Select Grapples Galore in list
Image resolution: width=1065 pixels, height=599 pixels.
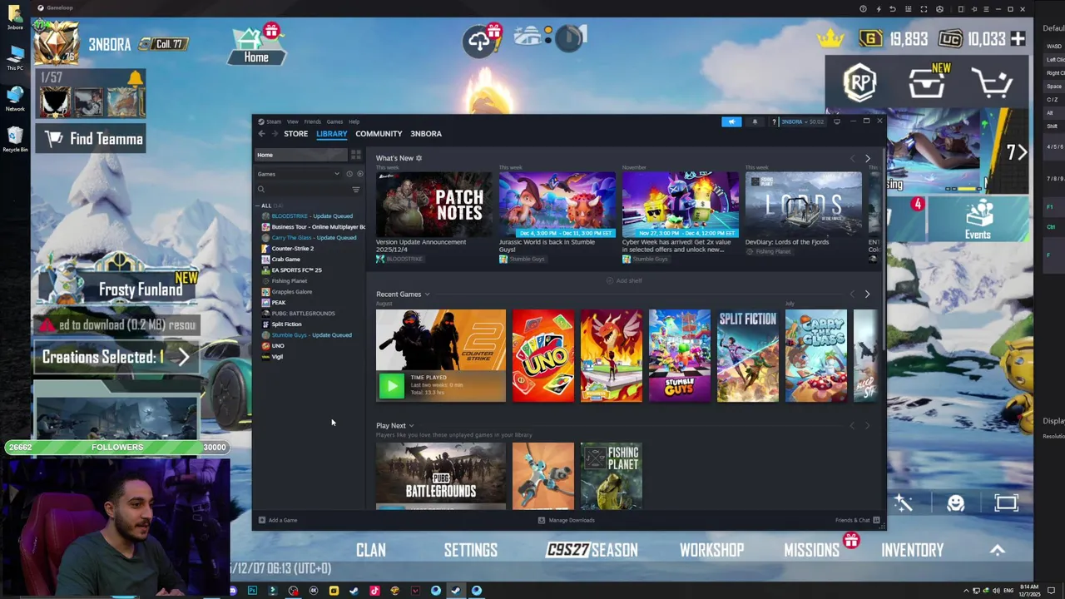(291, 291)
